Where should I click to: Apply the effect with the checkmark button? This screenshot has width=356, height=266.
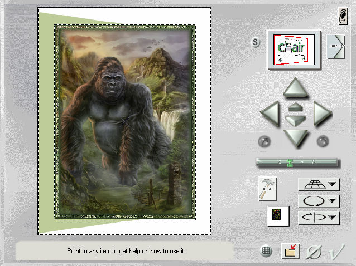pos(336,252)
